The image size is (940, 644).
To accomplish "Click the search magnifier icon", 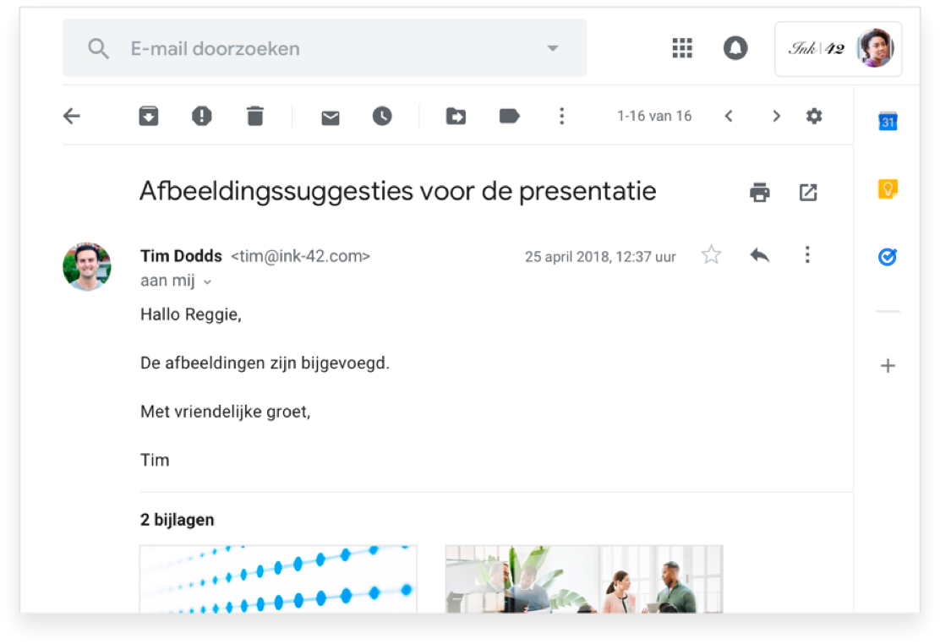I will pyautogui.click(x=98, y=48).
